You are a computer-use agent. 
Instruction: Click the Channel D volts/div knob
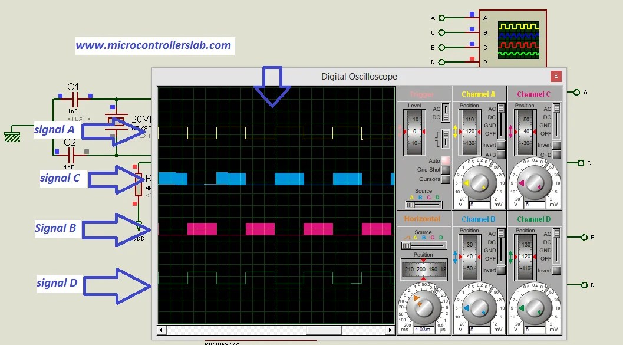point(535,308)
